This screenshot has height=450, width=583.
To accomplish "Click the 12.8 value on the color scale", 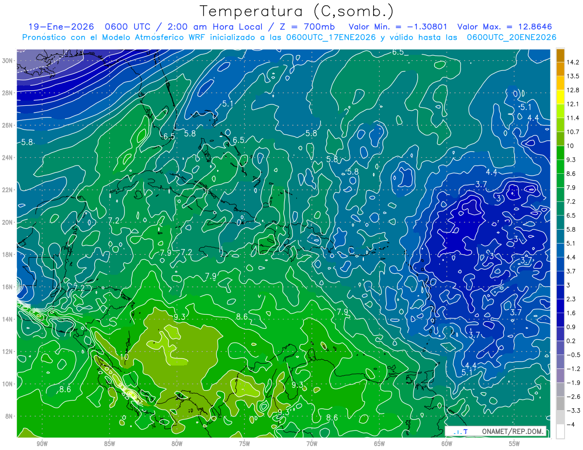I will click(572, 90).
